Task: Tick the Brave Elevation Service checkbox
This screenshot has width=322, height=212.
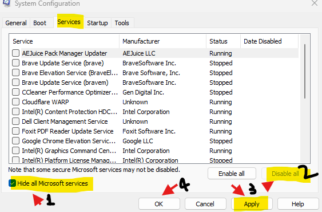Action: [x=15, y=73]
